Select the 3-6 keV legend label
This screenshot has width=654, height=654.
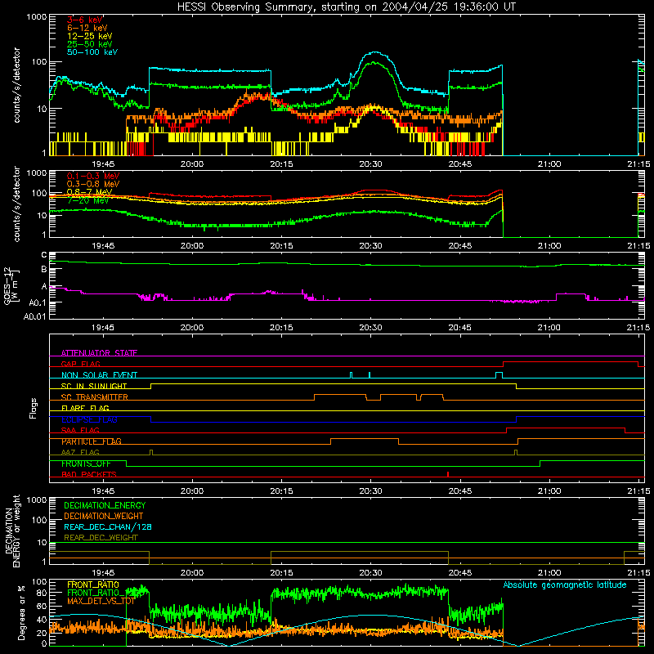[84, 20]
